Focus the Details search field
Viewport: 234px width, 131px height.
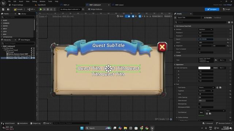200,22
